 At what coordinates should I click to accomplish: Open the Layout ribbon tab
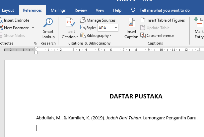8,10
